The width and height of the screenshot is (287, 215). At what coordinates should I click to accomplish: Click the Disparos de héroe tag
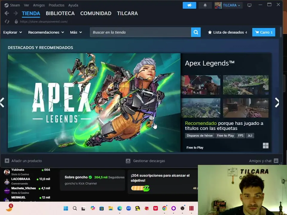(x=200, y=136)
